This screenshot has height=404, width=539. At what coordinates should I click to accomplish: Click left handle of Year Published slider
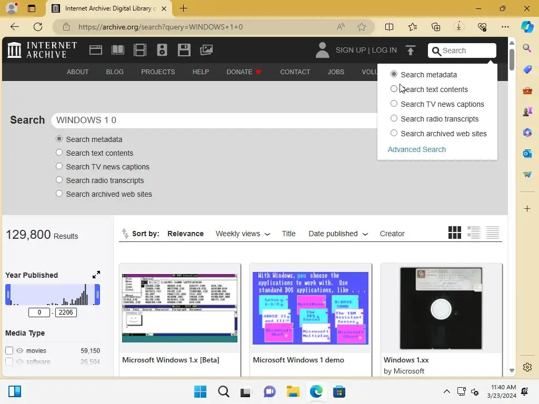coord(8,295)
